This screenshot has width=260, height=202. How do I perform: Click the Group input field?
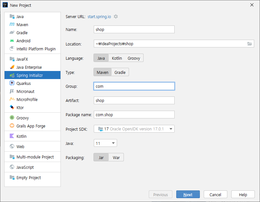click(x=134, y=86)
